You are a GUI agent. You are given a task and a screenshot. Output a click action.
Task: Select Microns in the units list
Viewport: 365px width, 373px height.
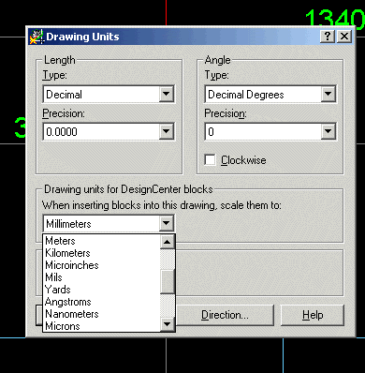click(101, 326)
